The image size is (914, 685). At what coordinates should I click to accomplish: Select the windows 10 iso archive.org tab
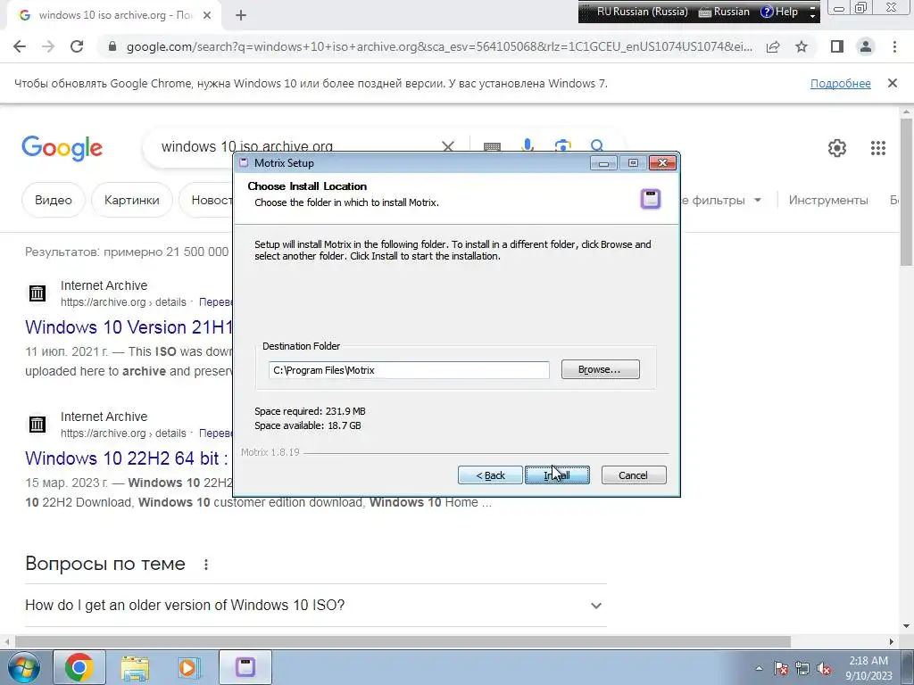(x=115, y=16)
